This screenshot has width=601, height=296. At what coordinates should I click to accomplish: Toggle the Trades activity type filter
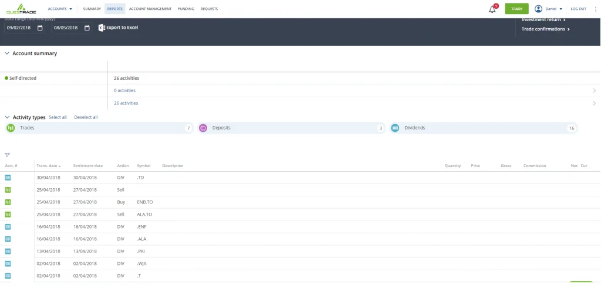[99, 128]
